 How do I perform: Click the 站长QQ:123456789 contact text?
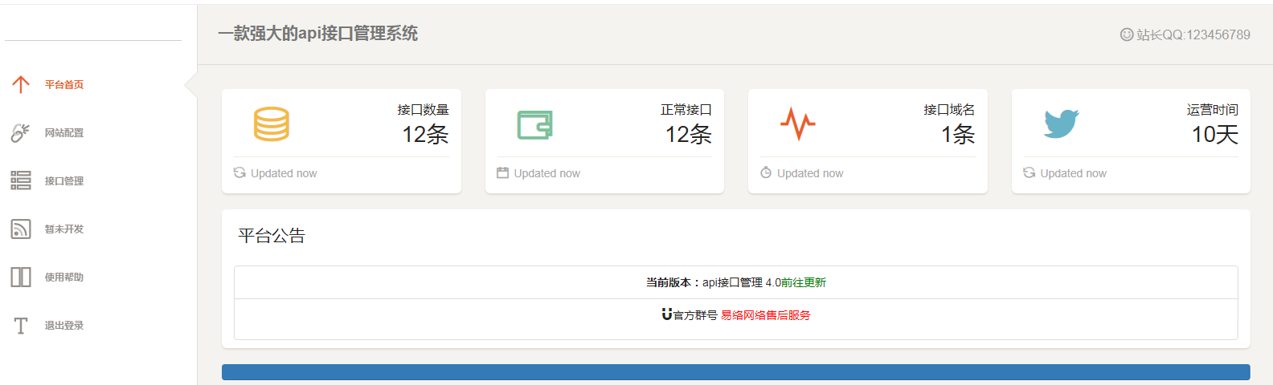click(x=1193, y=34)
